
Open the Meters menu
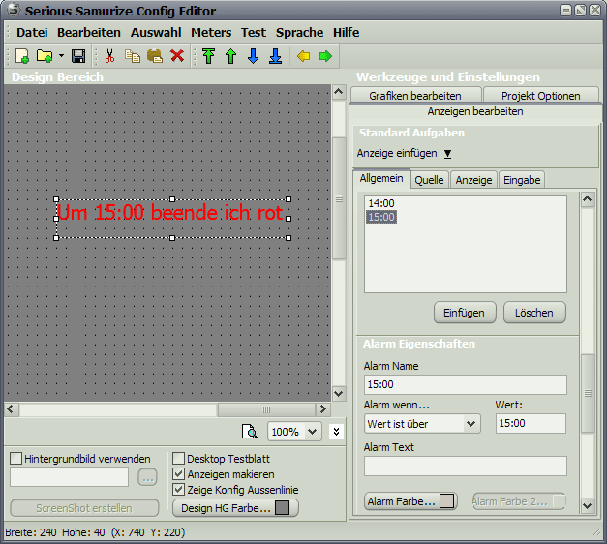coord(211,32)
